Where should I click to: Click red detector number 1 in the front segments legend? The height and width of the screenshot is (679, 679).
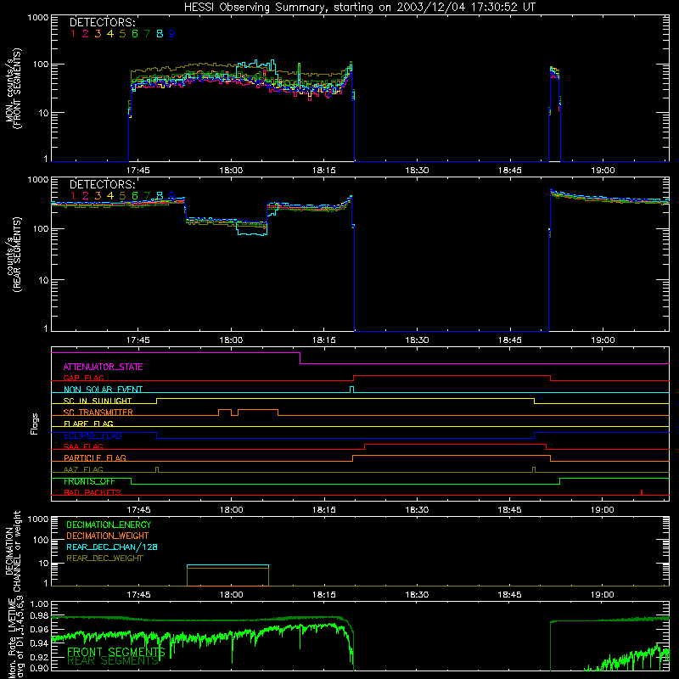[x=73, y=34]
